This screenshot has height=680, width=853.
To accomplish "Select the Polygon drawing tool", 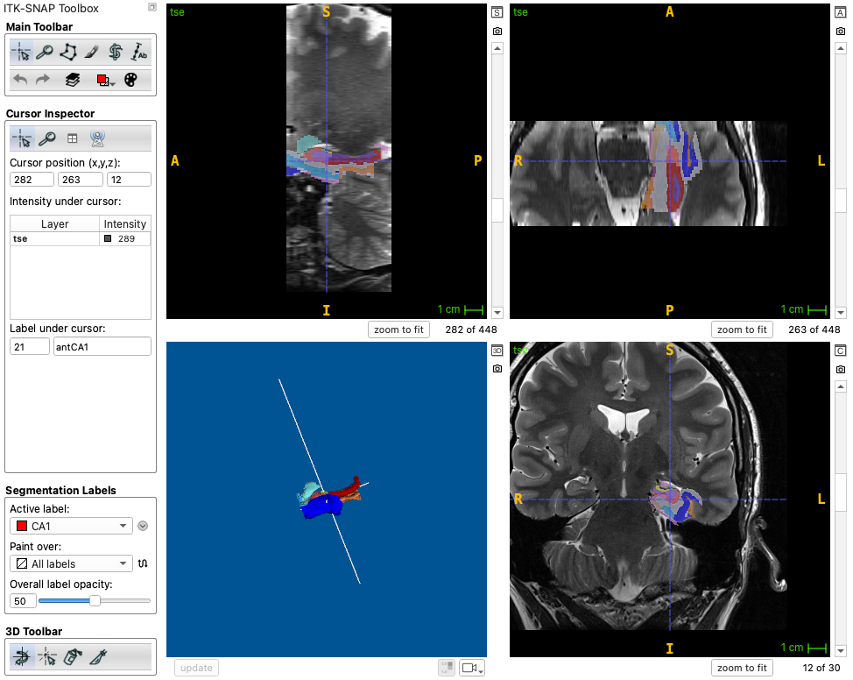I will click(68, 53).
